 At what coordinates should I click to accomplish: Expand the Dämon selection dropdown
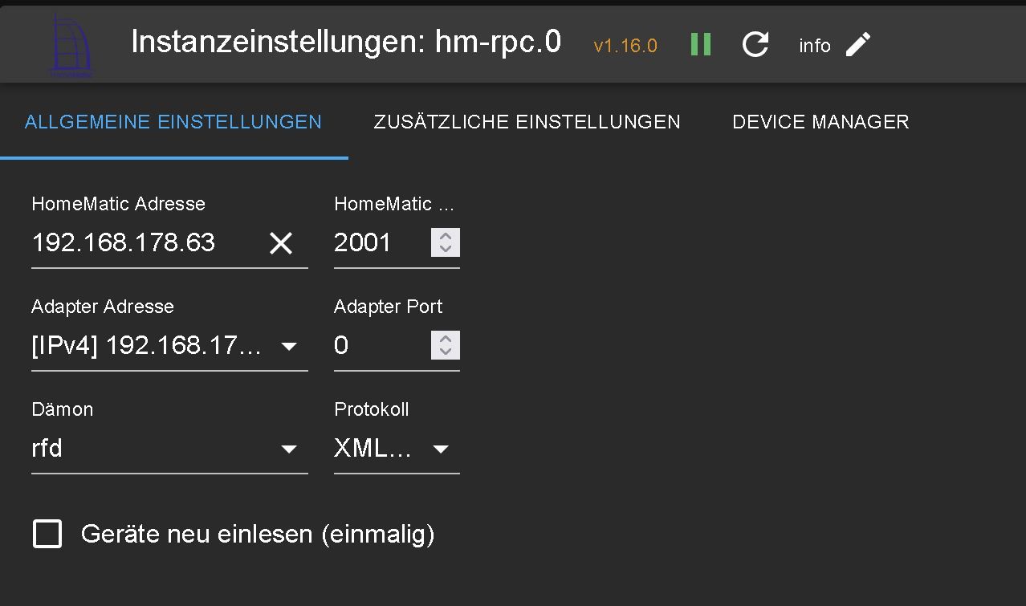pos(288,449)
